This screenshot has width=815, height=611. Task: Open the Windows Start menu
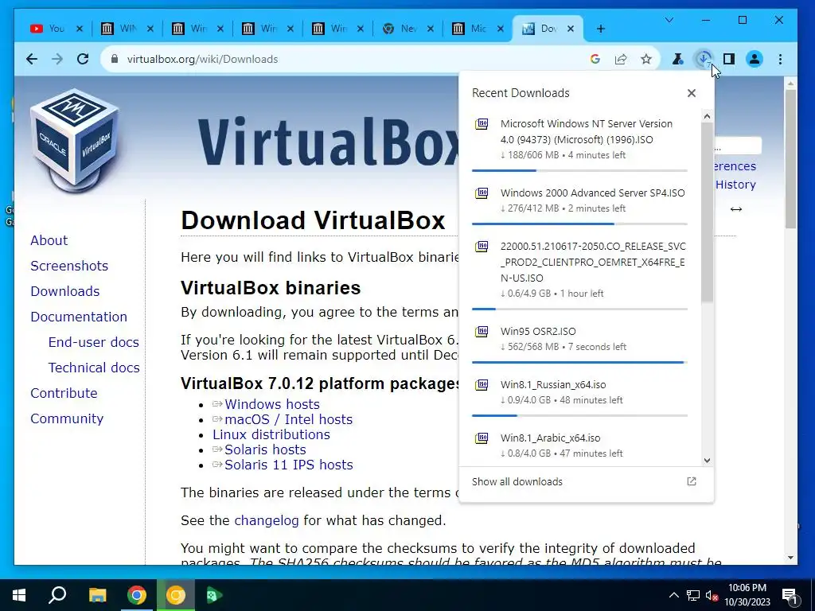[19, 595]
